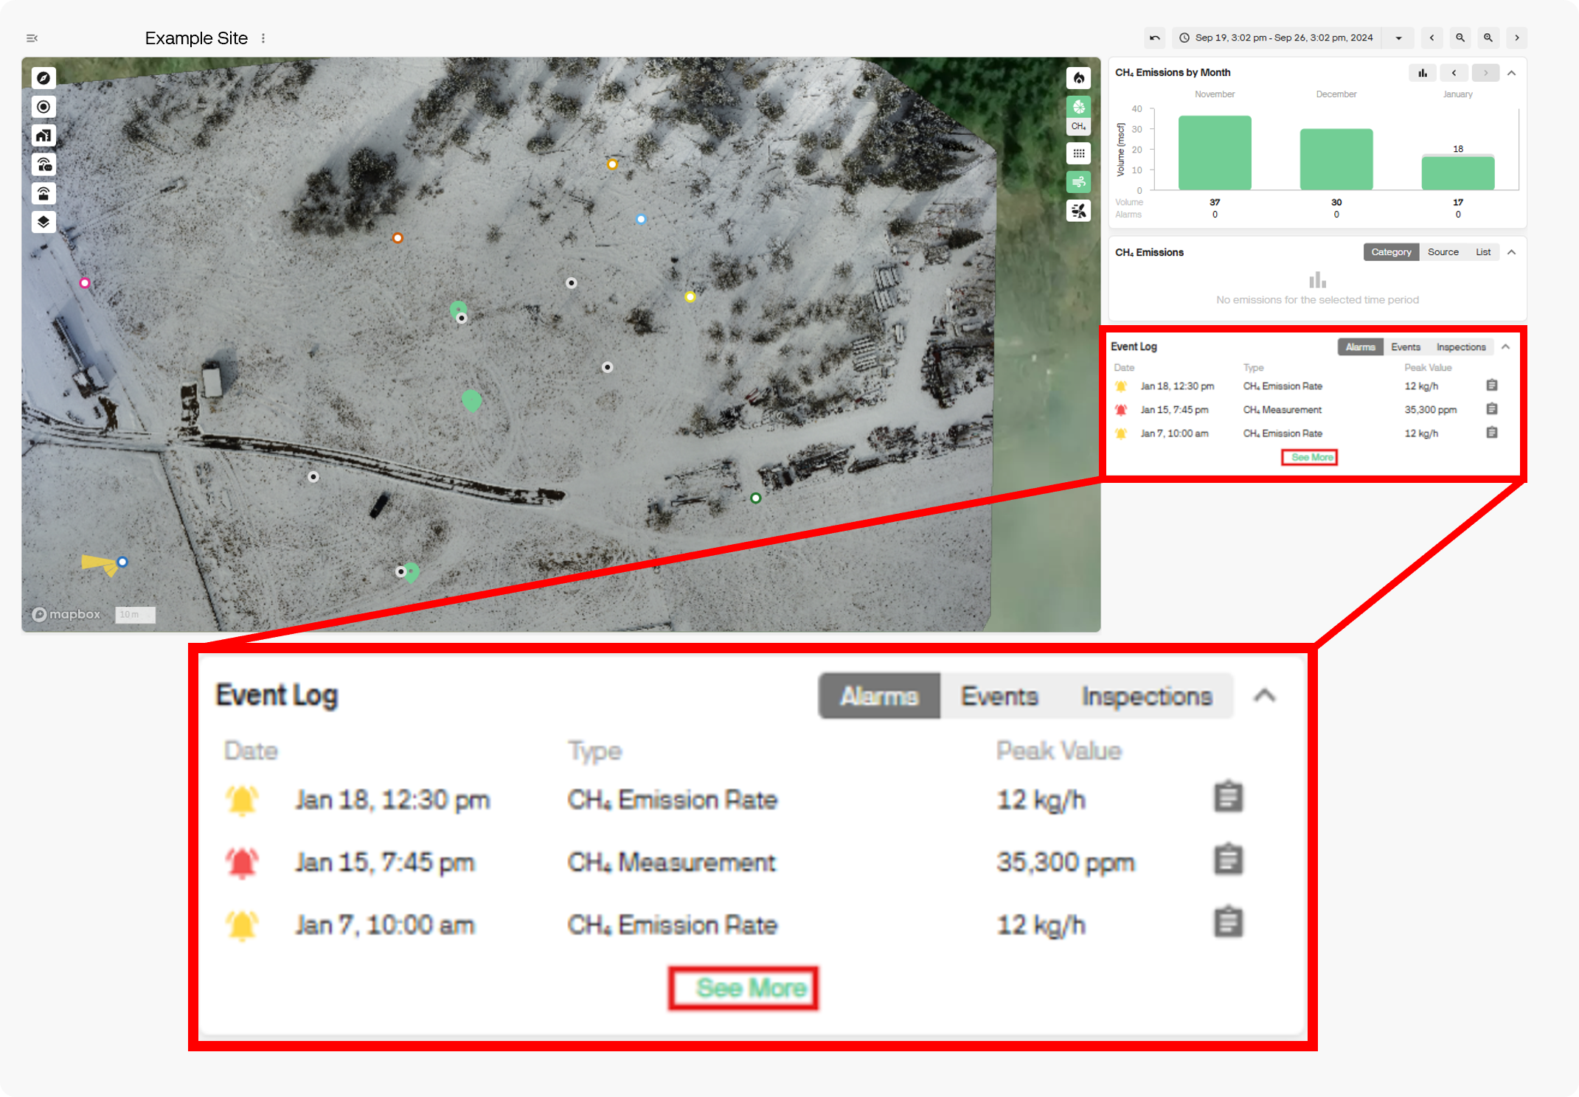Image resolution: width=1579 pixels, height=1097 pixels.
Task: Collapse the small Event Log panel
Action: coord(1505,346)
